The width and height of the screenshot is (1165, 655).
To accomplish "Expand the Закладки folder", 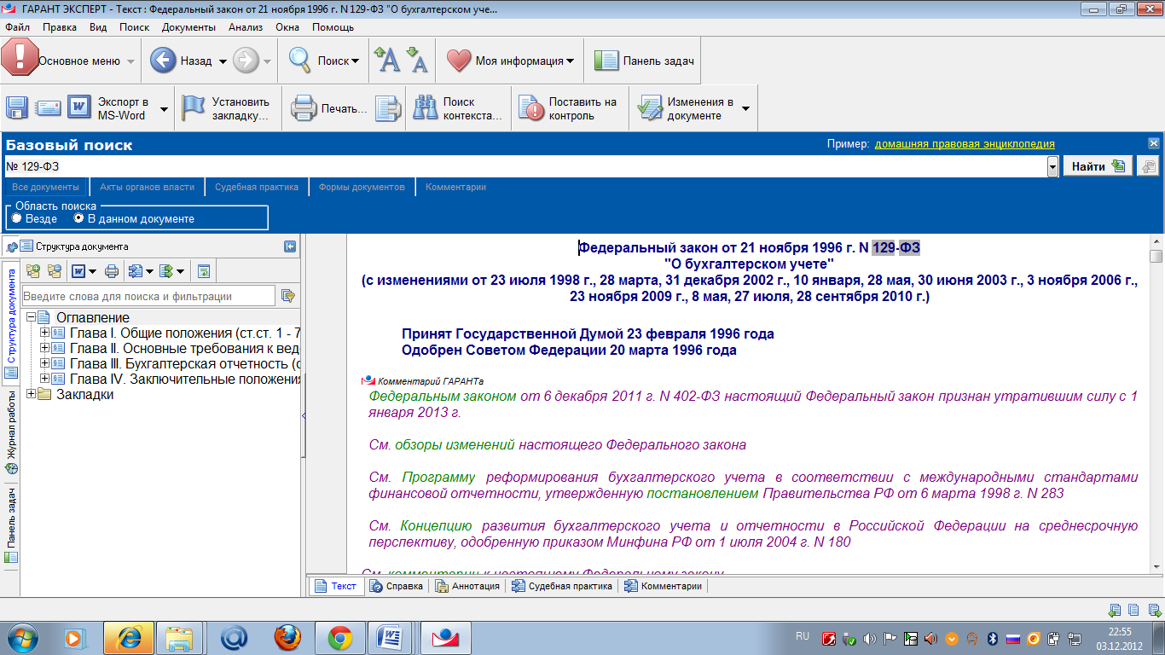I will 32,394.
